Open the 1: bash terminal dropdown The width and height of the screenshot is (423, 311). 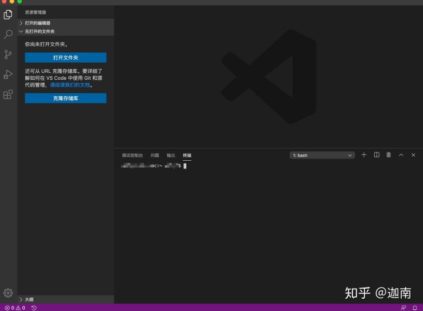322,155
